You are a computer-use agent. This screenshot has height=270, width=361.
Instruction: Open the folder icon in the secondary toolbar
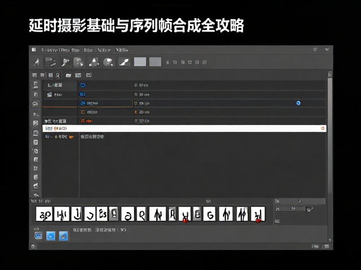click(68, 75)
